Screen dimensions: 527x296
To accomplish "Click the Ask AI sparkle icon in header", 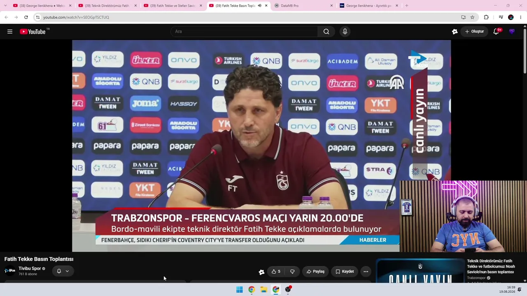I will click(455, 32).
